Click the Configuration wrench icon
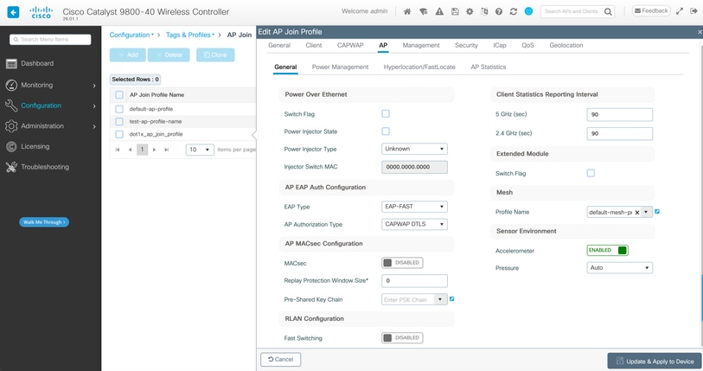The image size is (703, 371). pyautogui.click(x=11, y=106)
